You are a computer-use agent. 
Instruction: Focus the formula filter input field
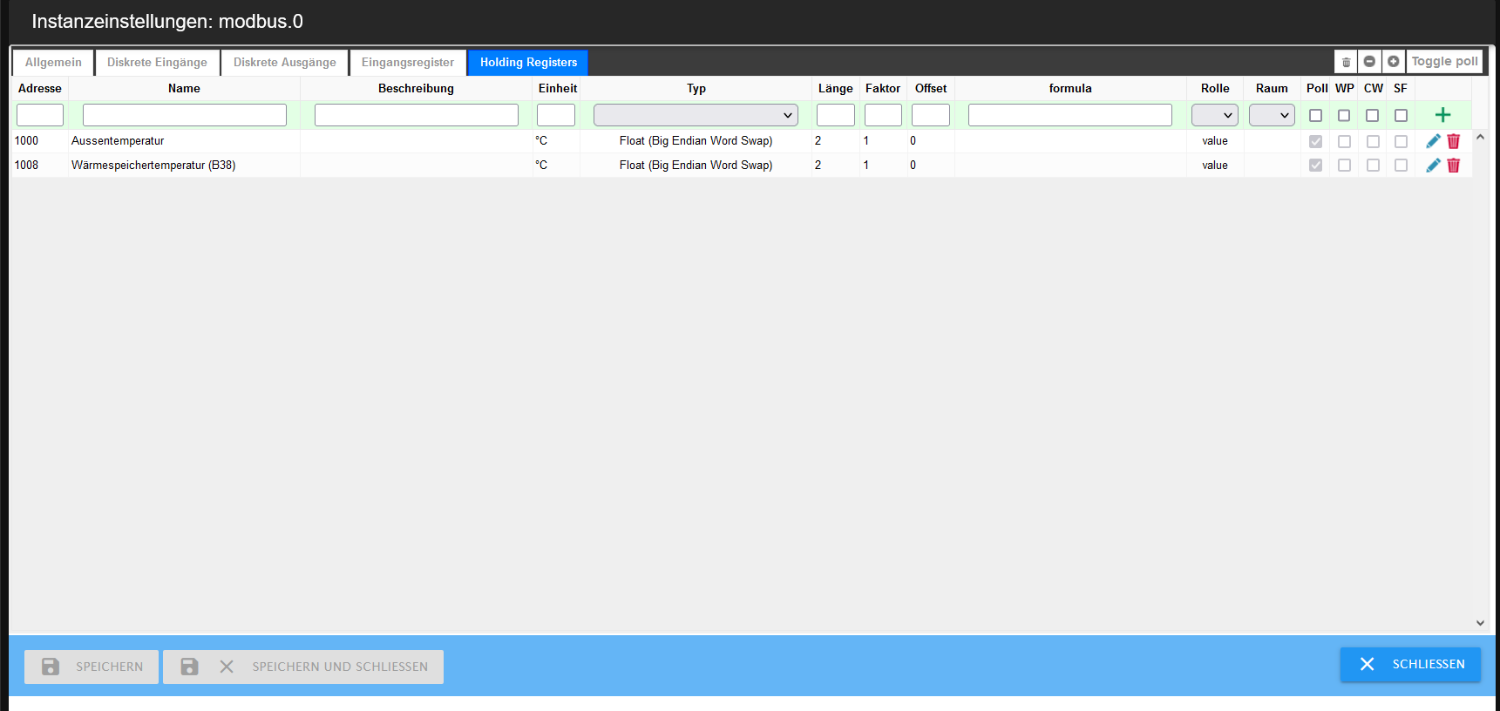[1070, 115]
